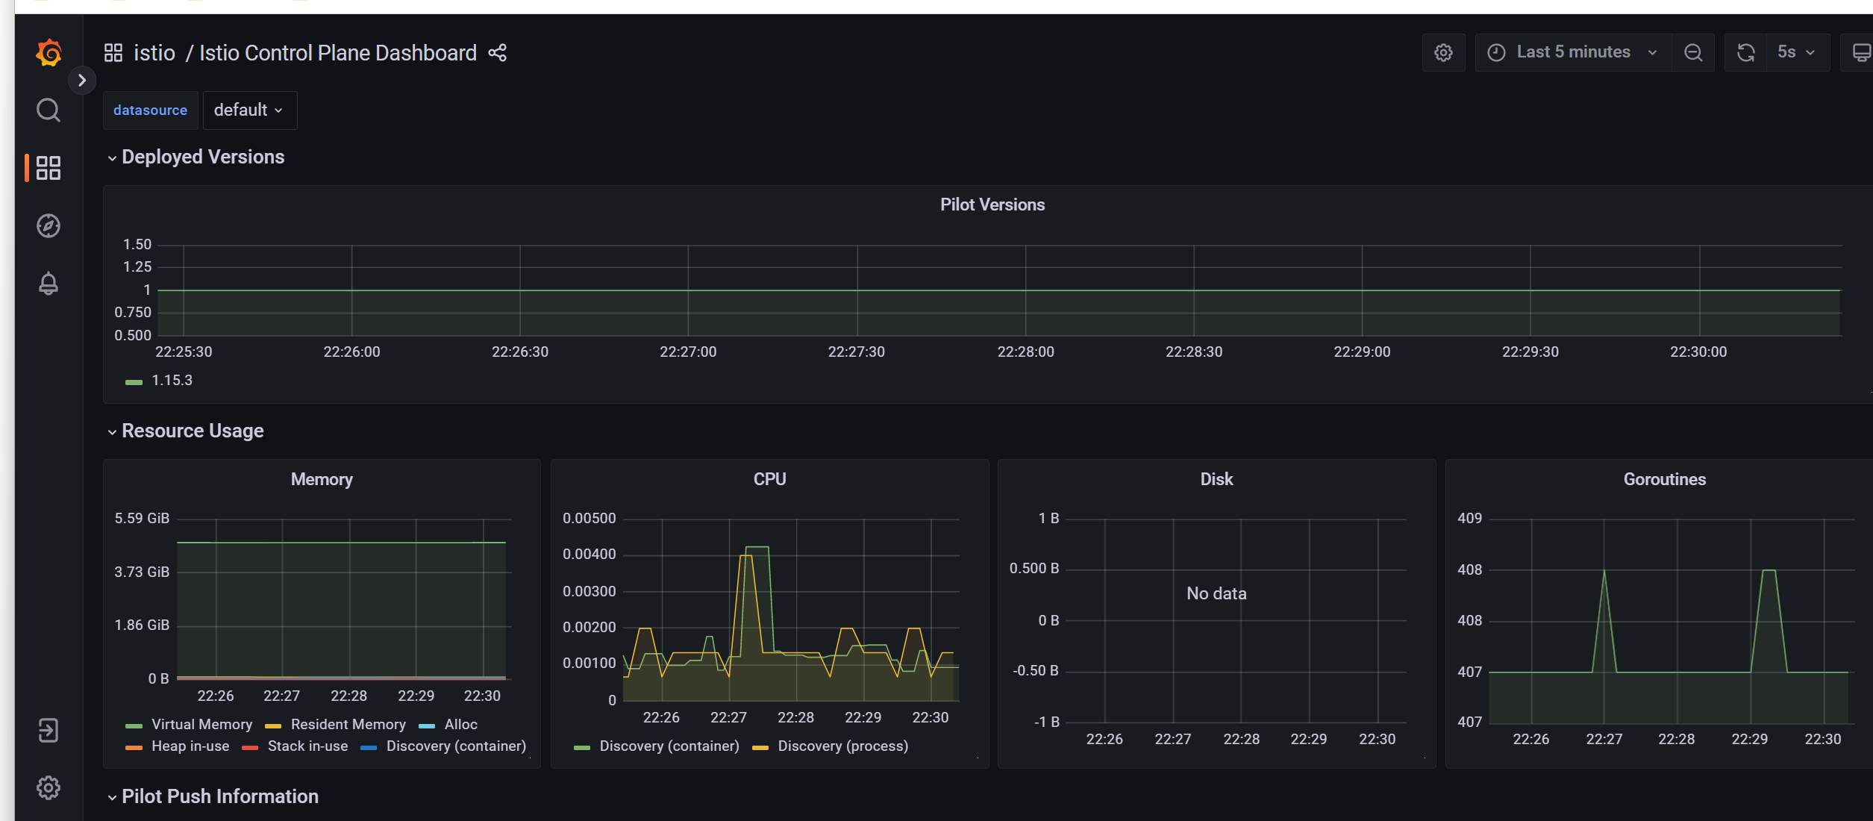Expand the sidebar with the arrow button

tap(82, 81)
